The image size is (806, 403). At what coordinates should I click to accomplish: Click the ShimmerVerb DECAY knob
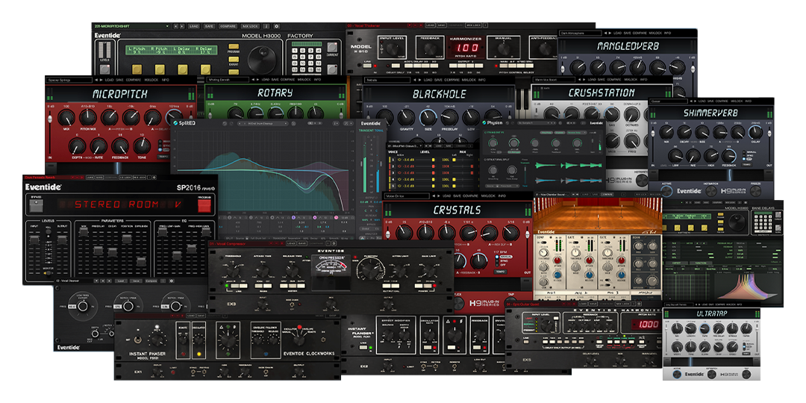pos(684,132)
